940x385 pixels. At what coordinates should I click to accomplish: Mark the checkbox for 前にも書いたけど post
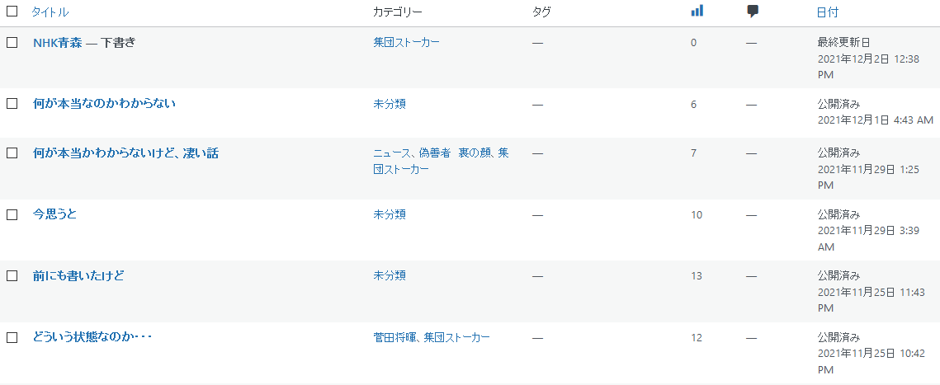(12, 275)
